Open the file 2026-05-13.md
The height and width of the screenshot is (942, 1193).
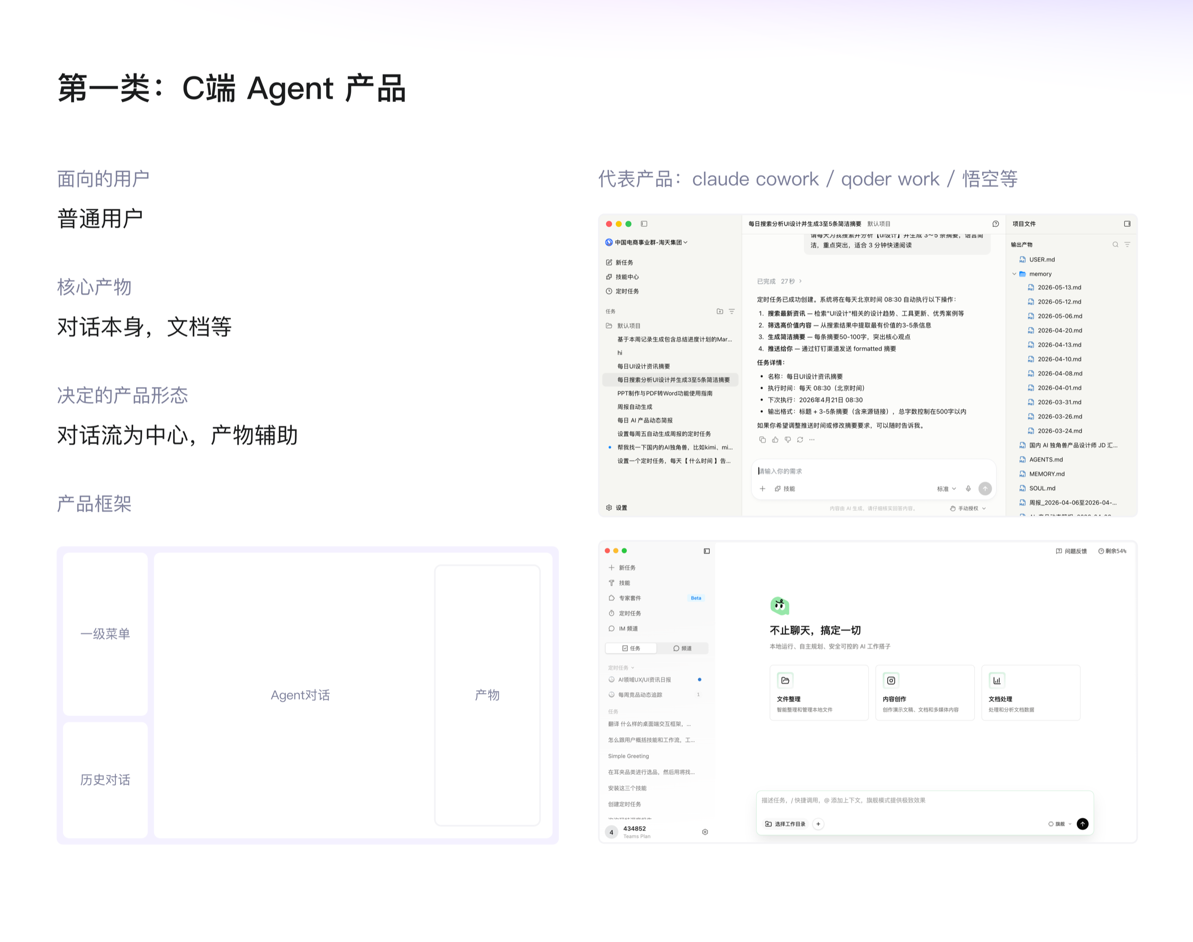(x=1055, y=287)
